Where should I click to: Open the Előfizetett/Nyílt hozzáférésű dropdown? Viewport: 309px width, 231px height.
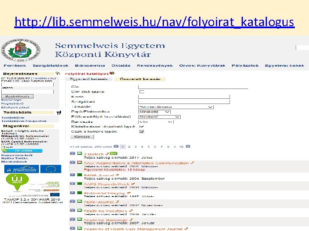(x=159, y=117)
